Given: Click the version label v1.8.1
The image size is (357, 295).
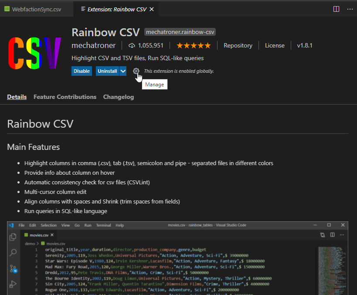Looking at the screenshot, I should (x=305, y=45).
